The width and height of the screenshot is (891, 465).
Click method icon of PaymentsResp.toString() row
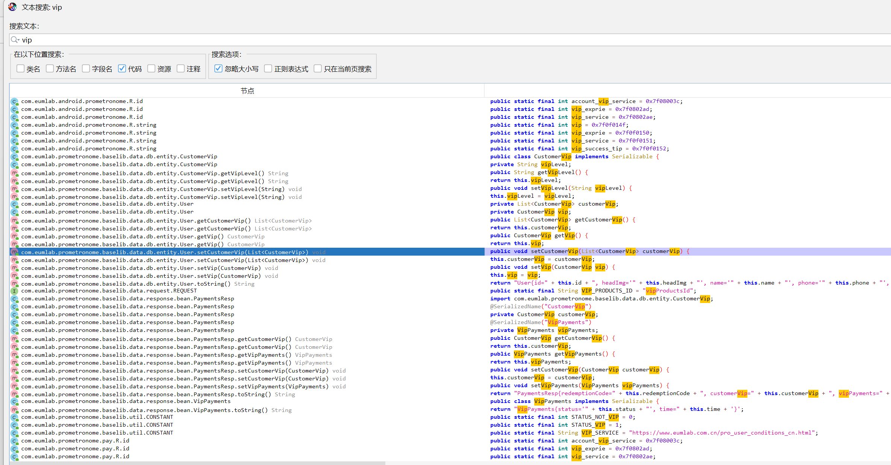[14, 394]
